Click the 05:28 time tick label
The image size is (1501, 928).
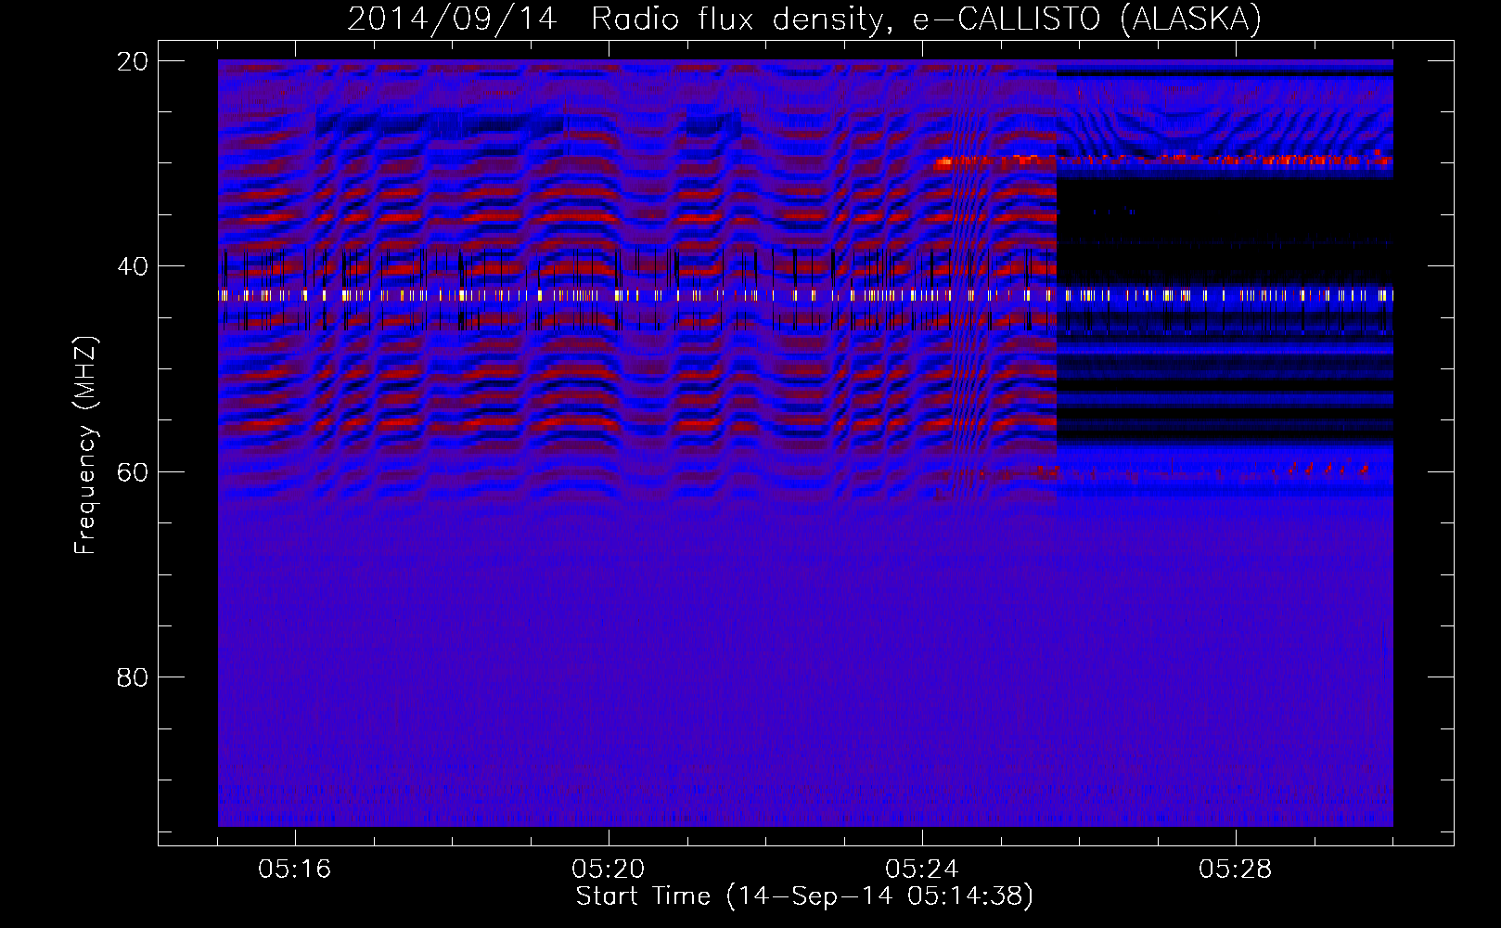pyautogui.click(x=1236, y=870)
